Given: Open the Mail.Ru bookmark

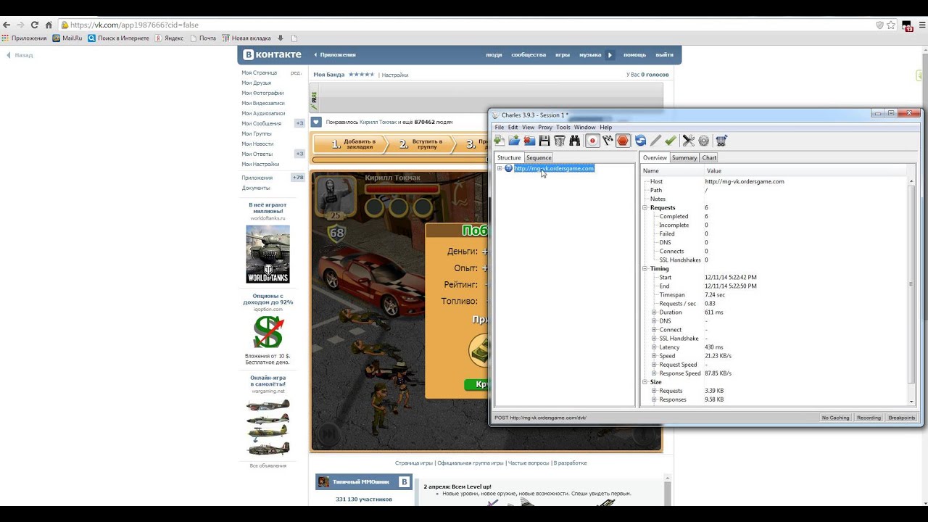Looking at the screenshot, I should point(67,38).
